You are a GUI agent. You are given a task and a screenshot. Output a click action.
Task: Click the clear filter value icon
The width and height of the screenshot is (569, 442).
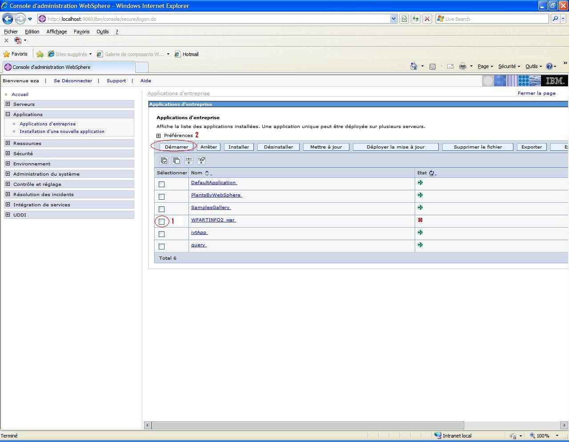click(201, 161)
